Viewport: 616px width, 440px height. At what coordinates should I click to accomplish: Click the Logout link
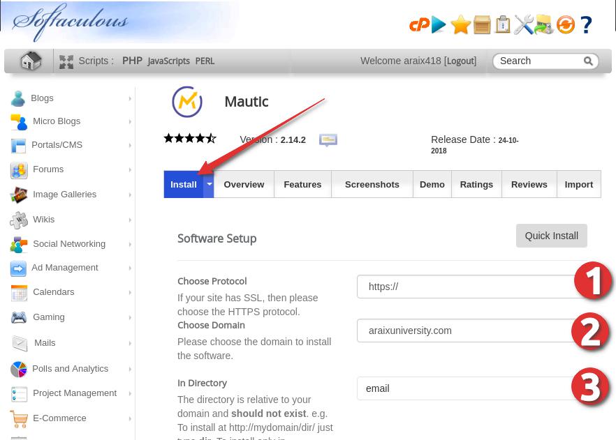[460, 61]
